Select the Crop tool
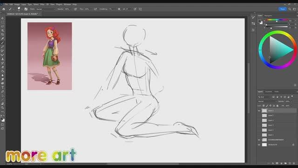This screenshot has width=298, height=168. click(2, 35)
